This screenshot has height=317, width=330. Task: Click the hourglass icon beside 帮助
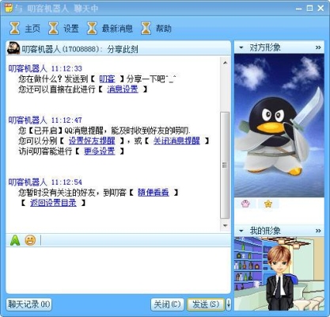(146, 29)
